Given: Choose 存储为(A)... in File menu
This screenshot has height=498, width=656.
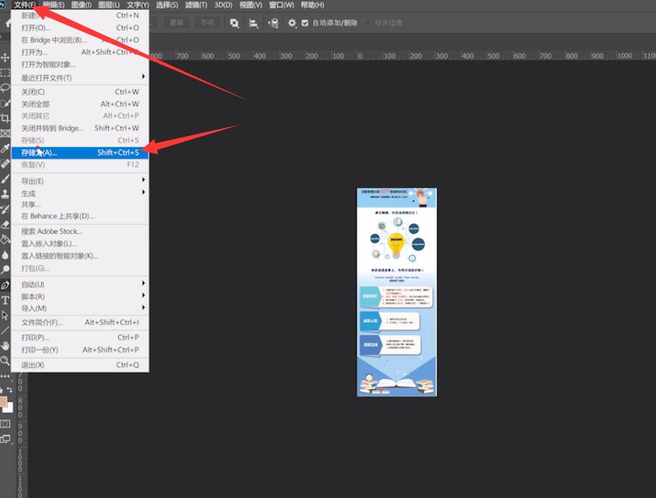Looking at the screenshot, I should pyautogui.click(x=80, y=153).
